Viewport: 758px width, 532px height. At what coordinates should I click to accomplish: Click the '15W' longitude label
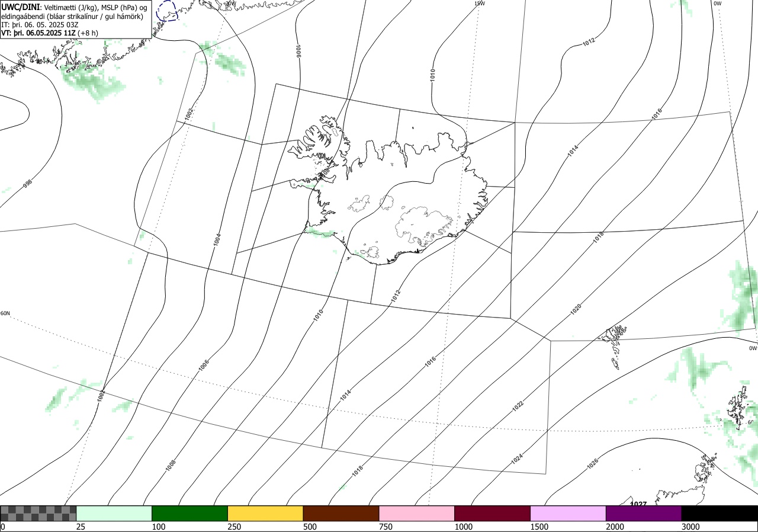point(480,4)
